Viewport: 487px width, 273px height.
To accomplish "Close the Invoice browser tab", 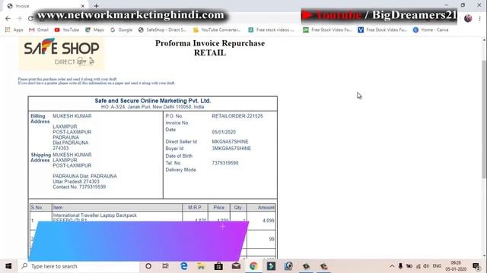I will pos(83,6).
